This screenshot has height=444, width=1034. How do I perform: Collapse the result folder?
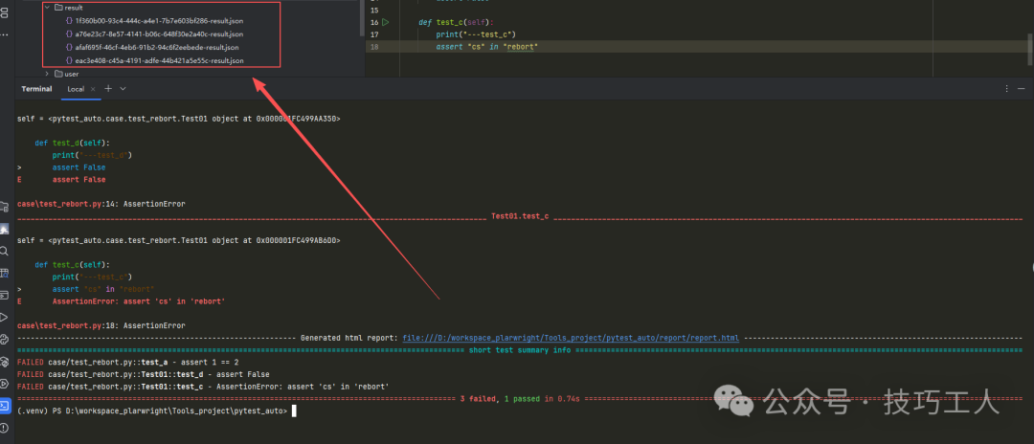47,8
